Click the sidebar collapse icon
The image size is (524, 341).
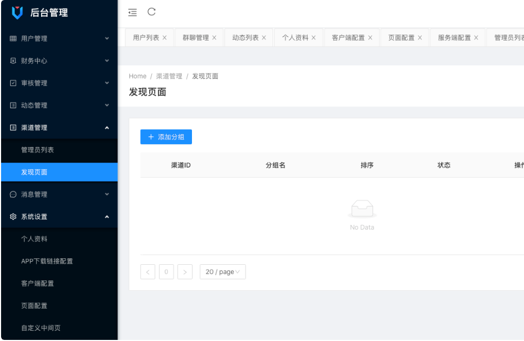[x=132, y=12]
